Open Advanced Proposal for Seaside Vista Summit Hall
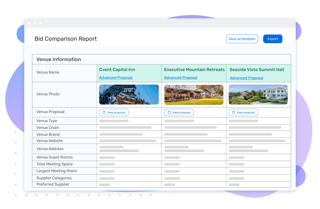The width and height of the screenshot is (320, 209). (246, 77)
